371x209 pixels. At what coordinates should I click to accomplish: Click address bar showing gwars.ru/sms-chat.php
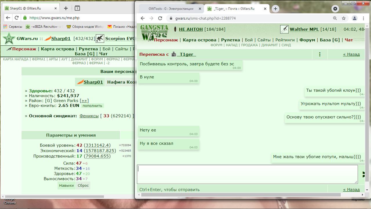[x=249, y=18]
